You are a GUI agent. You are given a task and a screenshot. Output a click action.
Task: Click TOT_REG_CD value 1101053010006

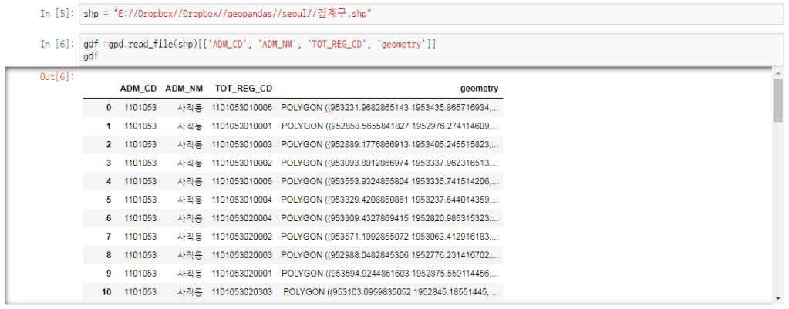[x=242, y=108]
